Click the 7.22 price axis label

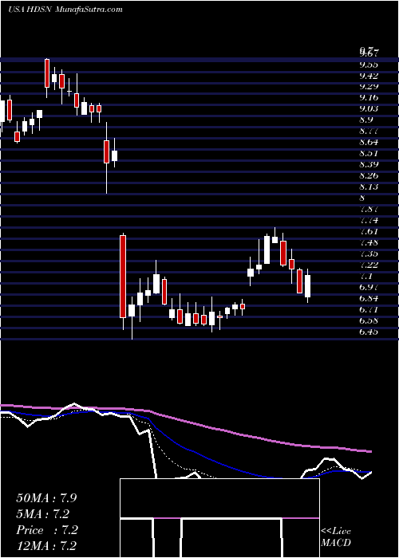pyautogui.click(x=369, y=265)
